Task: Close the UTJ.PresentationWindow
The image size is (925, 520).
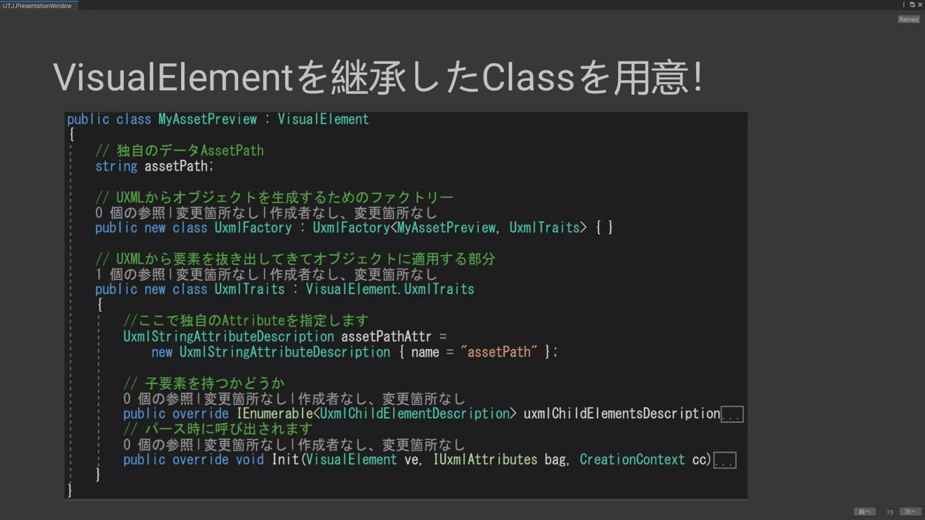Action: (920, 5)
